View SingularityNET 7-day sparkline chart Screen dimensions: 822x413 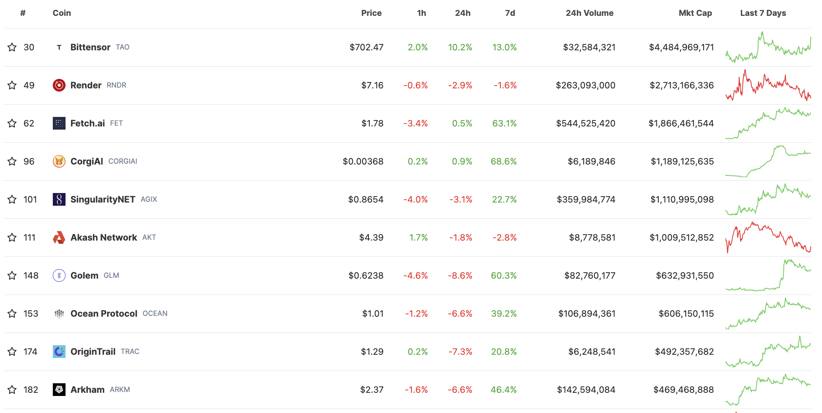point(768,199)
